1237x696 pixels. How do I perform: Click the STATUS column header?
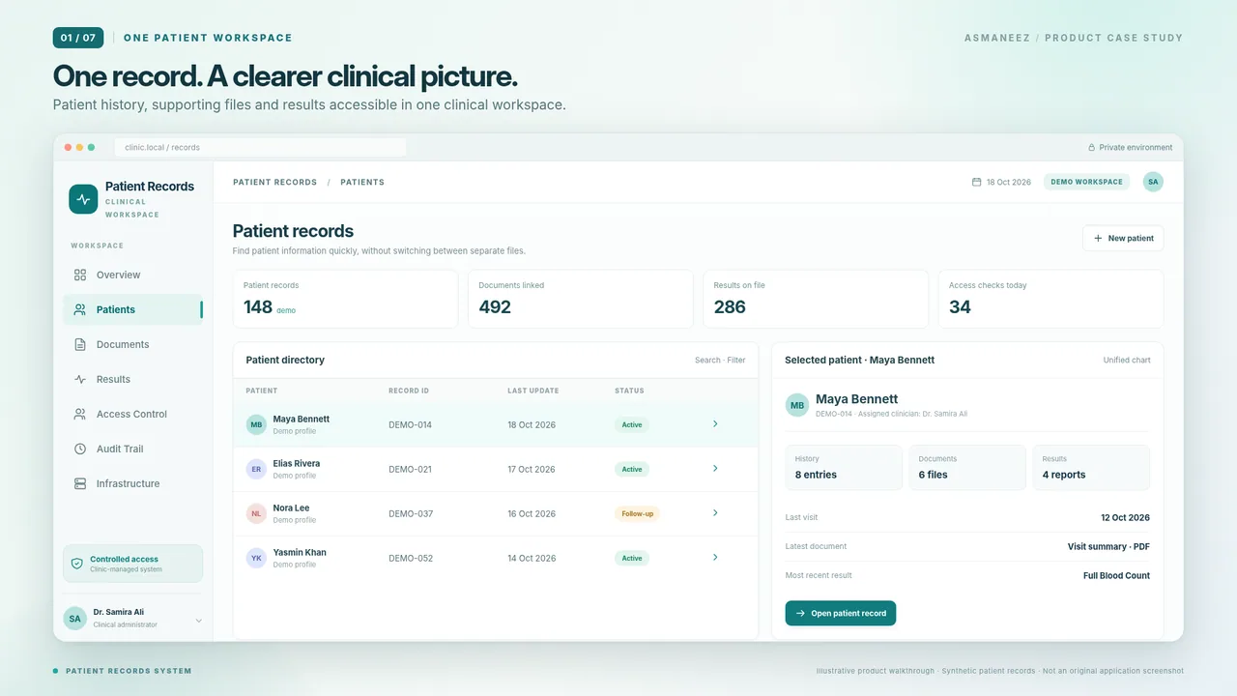click(629, 391)
